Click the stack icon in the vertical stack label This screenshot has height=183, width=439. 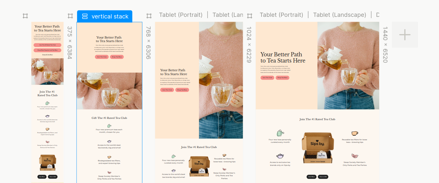coord(85,16)
